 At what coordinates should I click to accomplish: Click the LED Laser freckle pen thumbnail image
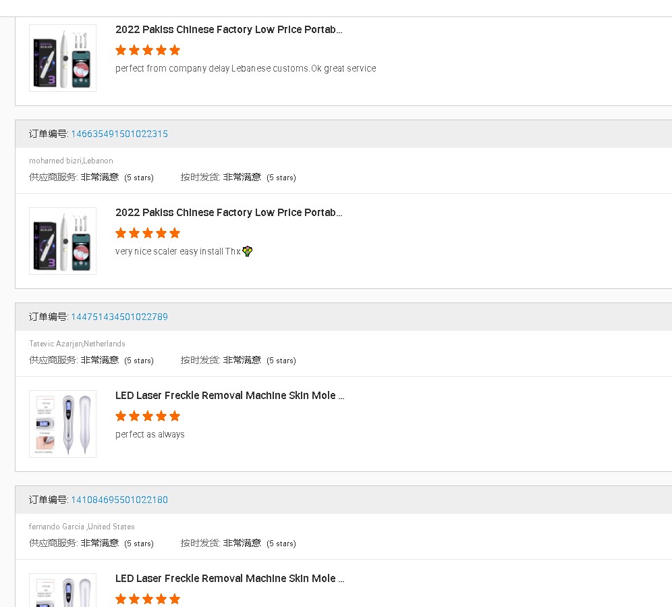pyautogui.click(x=62, y=423)
